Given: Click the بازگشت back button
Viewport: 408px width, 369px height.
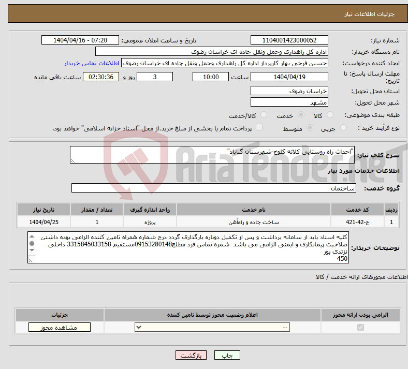Looking at the screenshot, I should coord(191,355).
